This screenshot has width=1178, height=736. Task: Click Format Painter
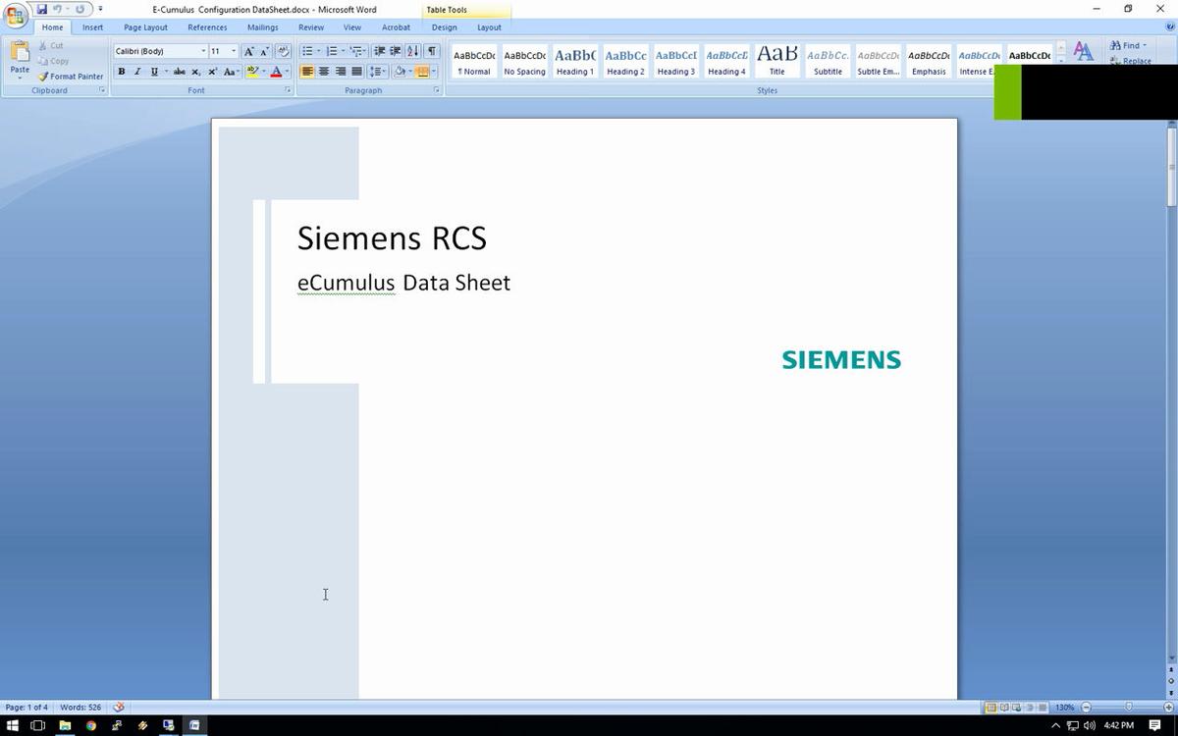click(x=71, y=77)
